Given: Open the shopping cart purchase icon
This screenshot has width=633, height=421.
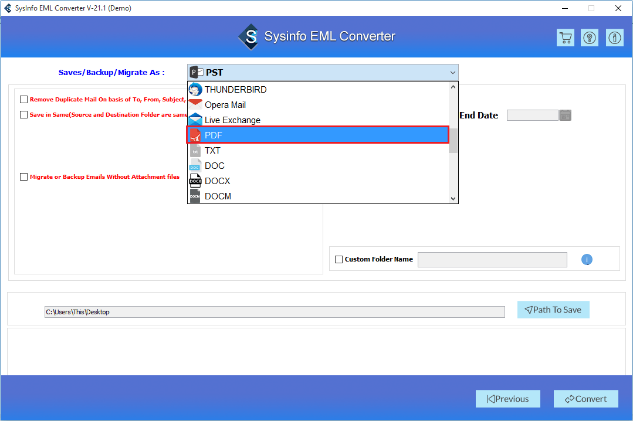Looking at the screenshot, I should [565, 38].
